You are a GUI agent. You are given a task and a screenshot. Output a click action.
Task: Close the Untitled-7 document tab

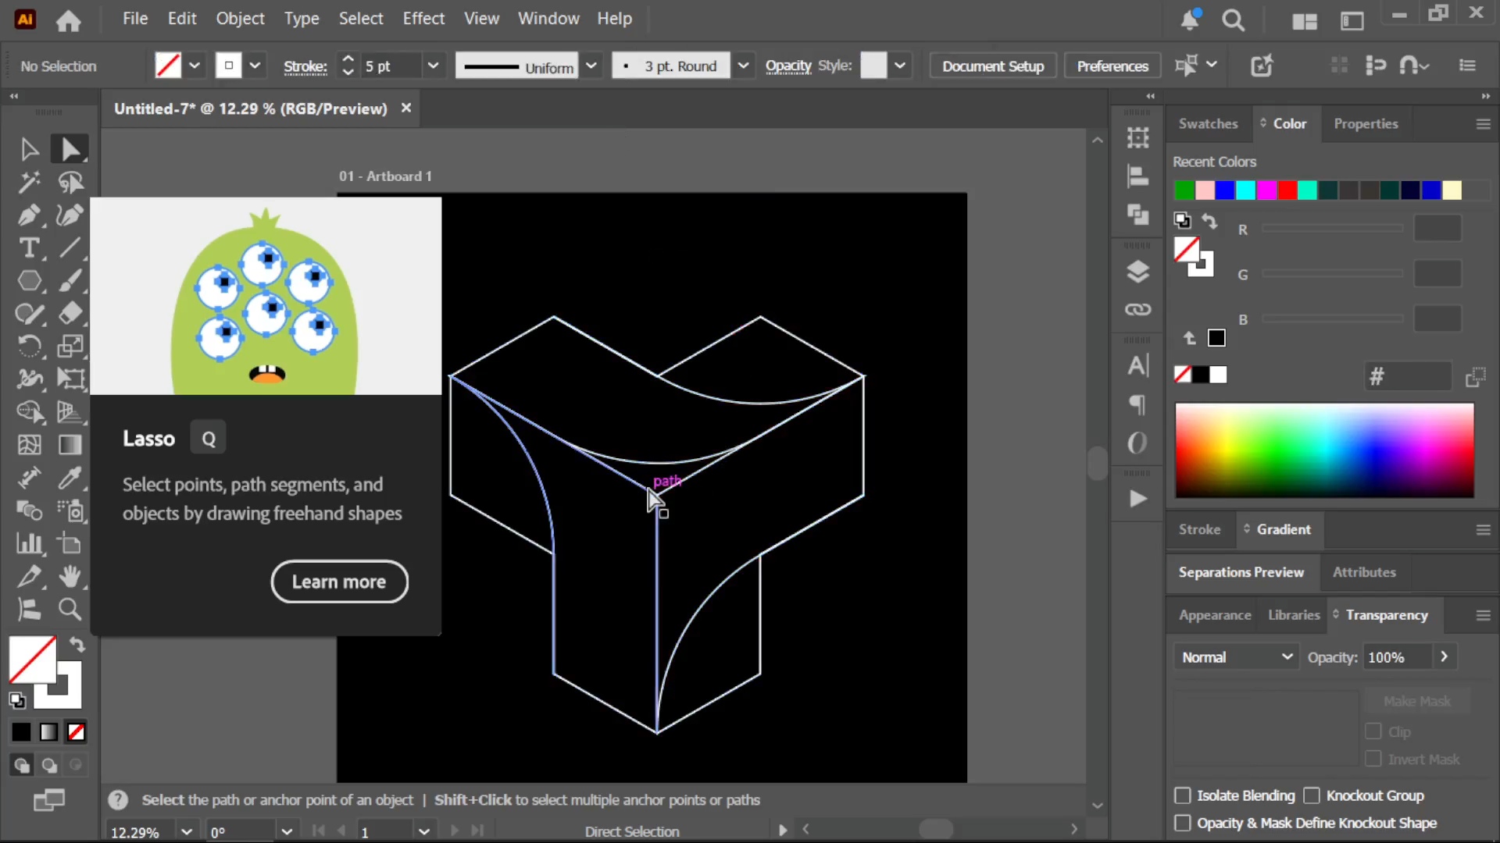click(406, 108)
